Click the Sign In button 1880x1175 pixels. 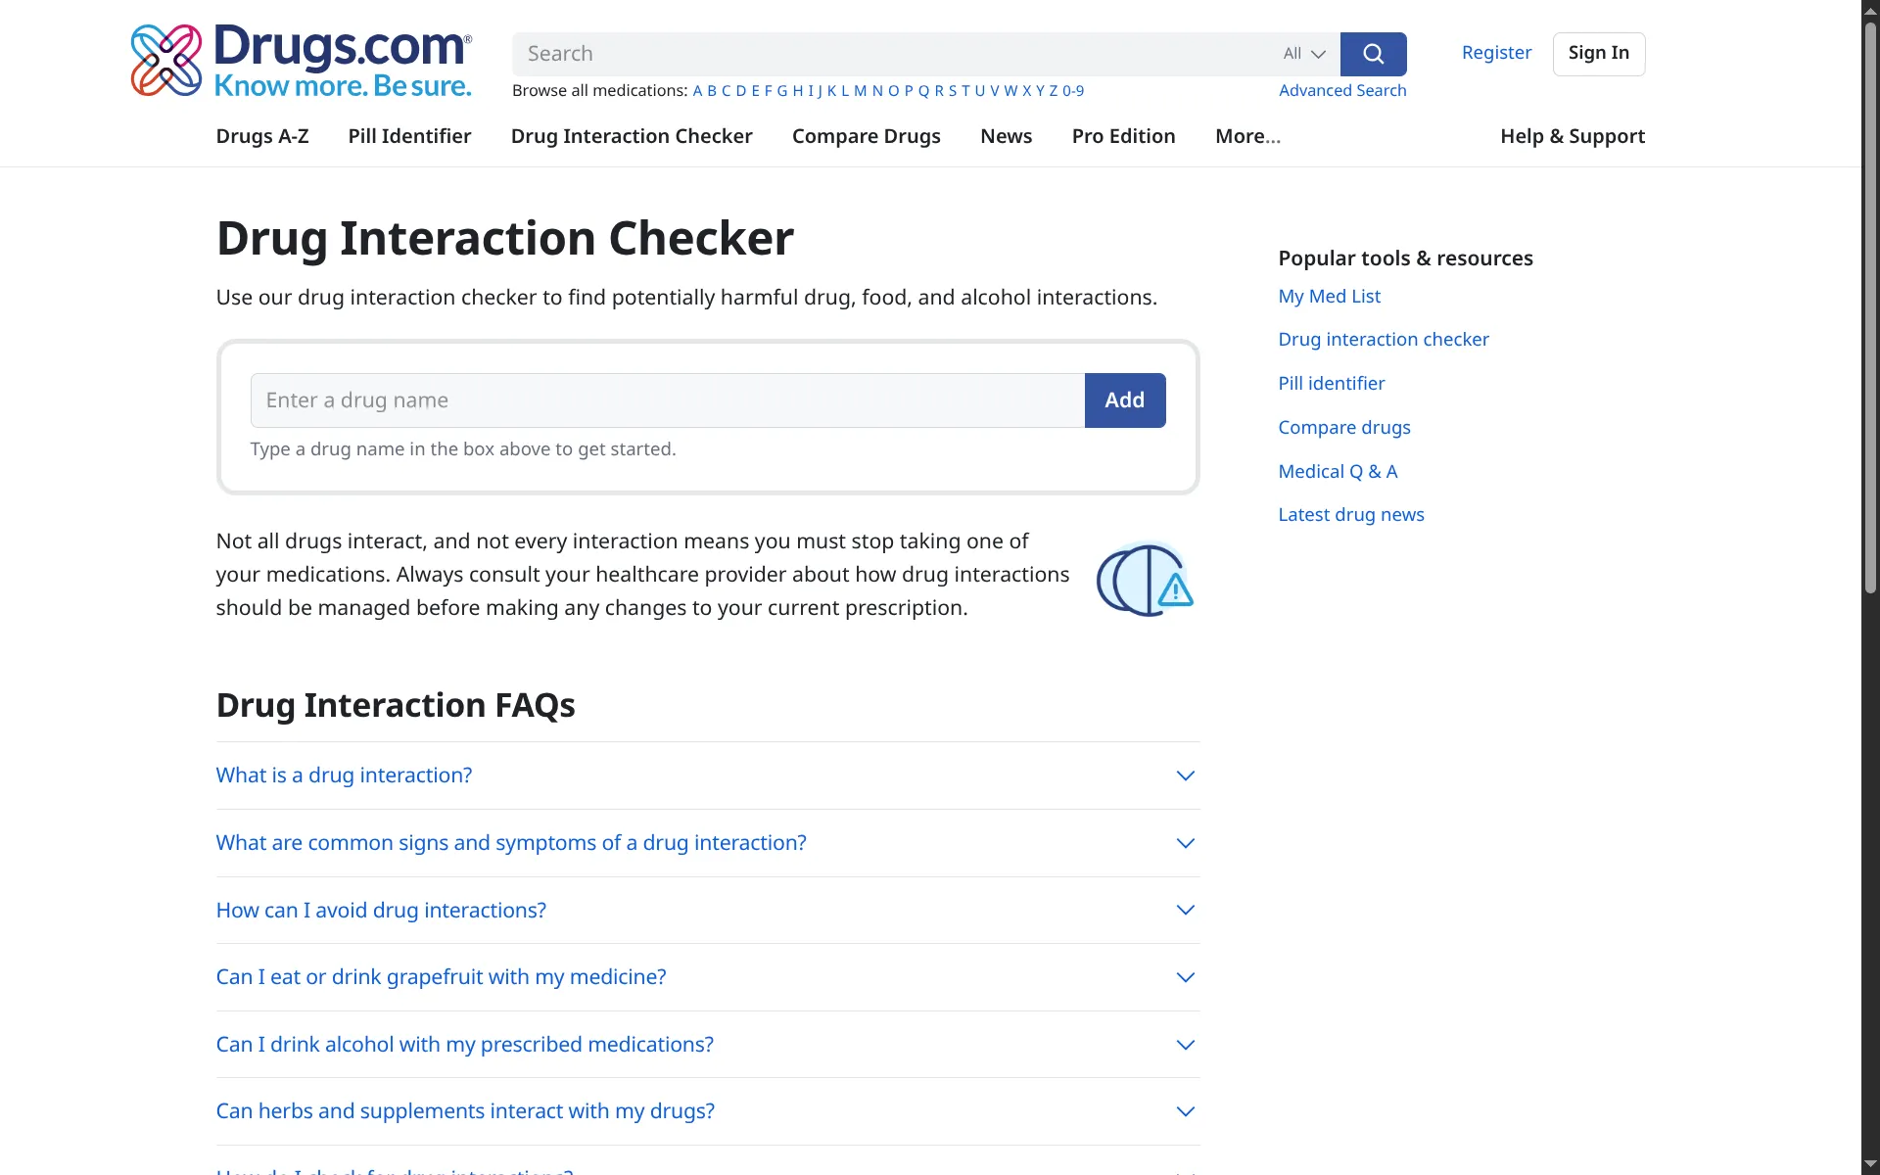point(1598,54)
